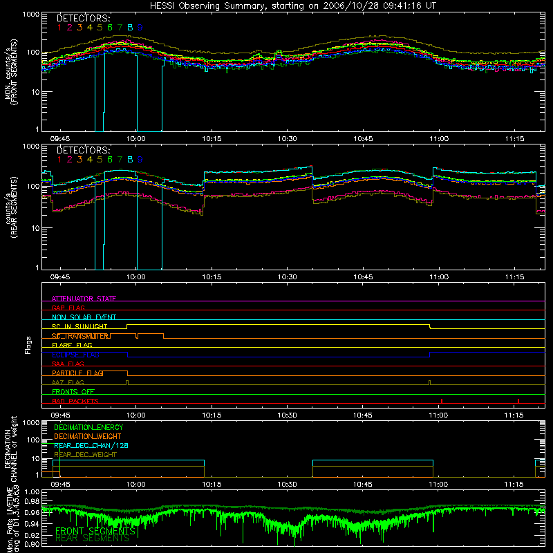Screen dimensions: 553x553
Task: Click the MON. counts/s (FRONT SEGMENTS) axis title
Action: pos(10,72)
